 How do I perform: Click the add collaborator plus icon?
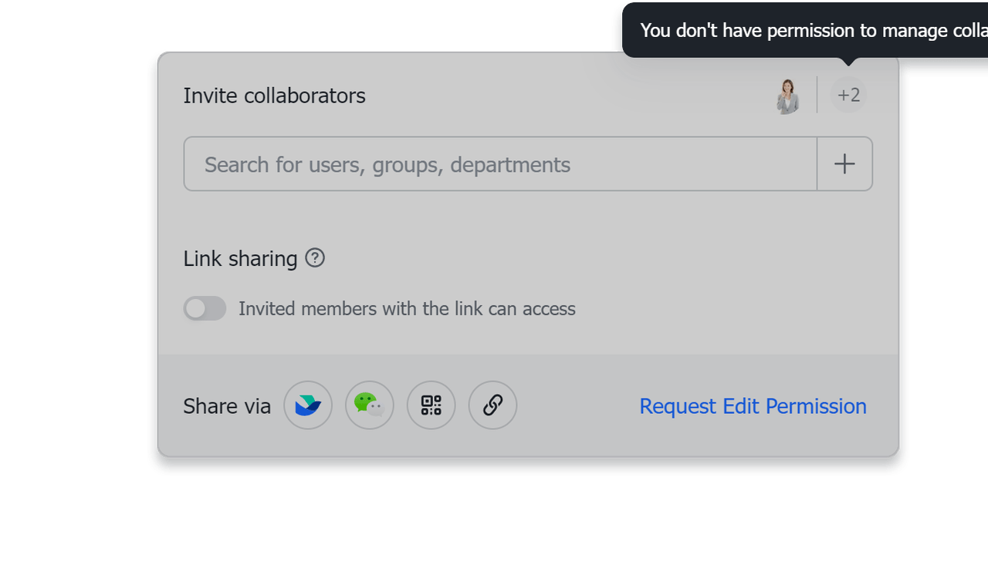pyautogui.click(x=844, y=163)
